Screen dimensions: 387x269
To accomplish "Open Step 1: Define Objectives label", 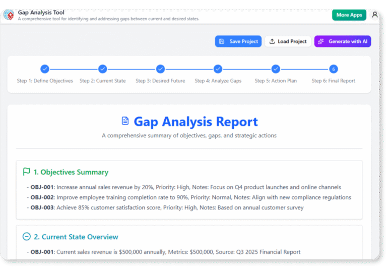I will coord(45,81).
